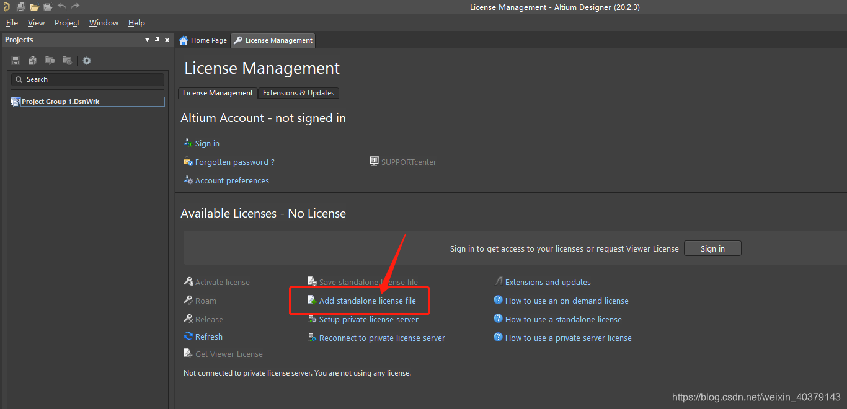Click Save icon in Projects panel toolbar
This screenshot has height=409, width=847.
click(16, 61)
